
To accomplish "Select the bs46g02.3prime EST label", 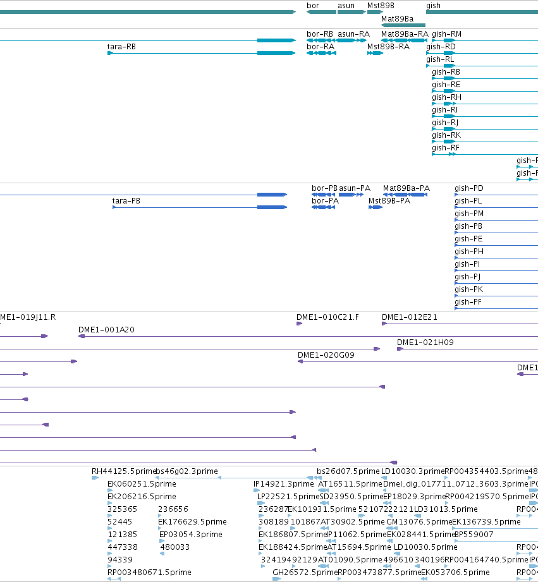I will click(x=186, y=471).
